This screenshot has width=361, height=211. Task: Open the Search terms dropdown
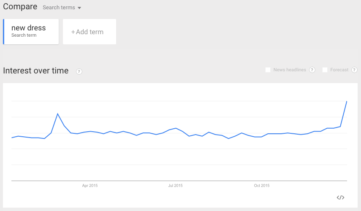point(62,8)
